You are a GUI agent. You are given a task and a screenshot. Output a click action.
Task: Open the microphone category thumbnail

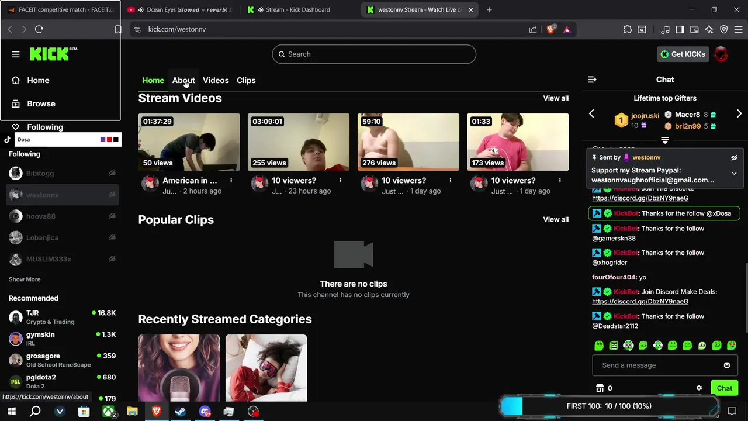tap(179, 368)
